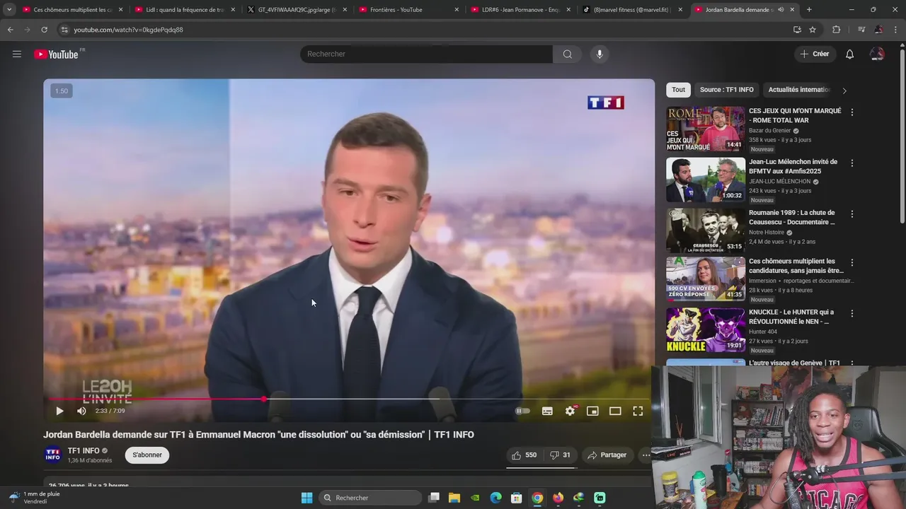Screen dimensions: 906x509
Task: Open Chrome media controls icon
Action: [861, 30]
